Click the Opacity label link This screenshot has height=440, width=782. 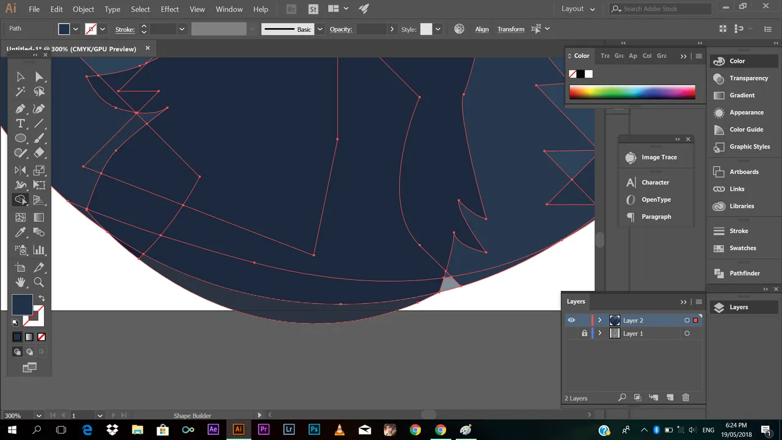(x=341, y=29)
